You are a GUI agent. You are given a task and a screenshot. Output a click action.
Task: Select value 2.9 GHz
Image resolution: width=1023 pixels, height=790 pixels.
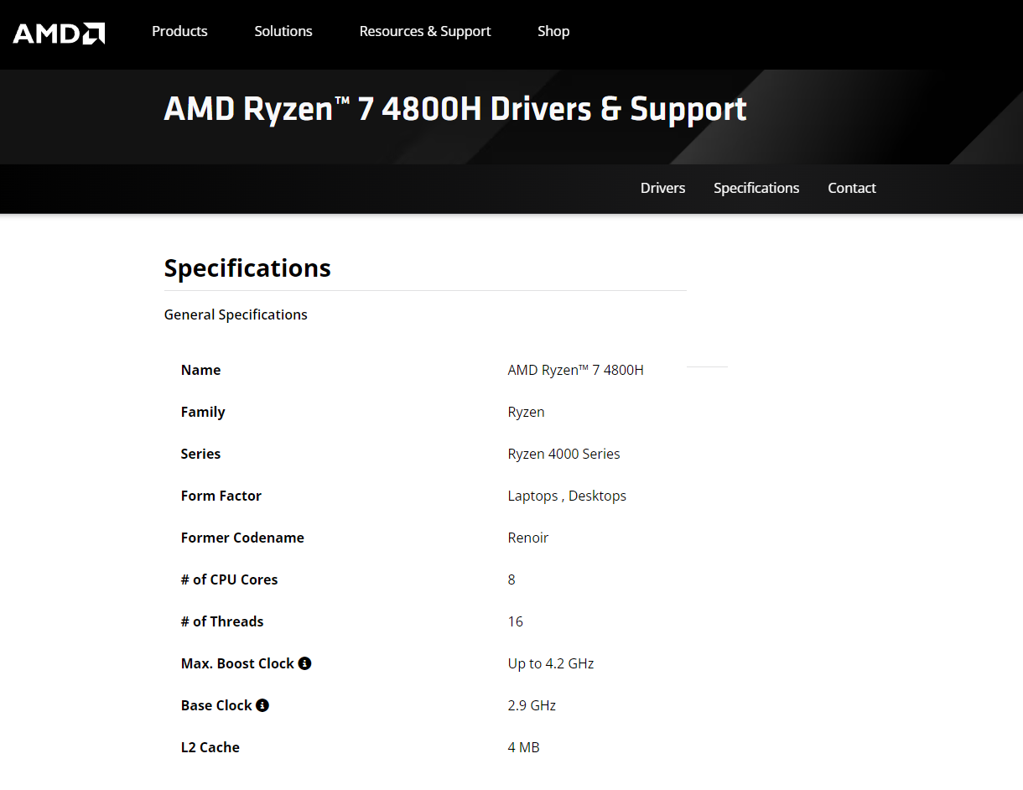click(532, 705)
